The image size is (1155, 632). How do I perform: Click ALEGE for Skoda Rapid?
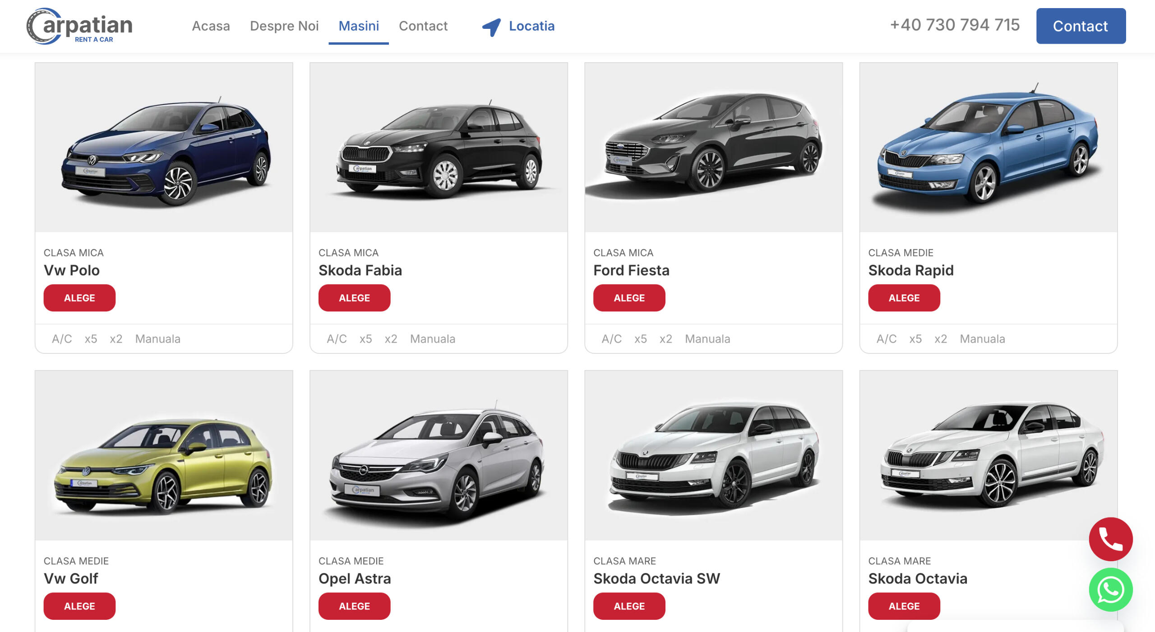coord(904,298)
